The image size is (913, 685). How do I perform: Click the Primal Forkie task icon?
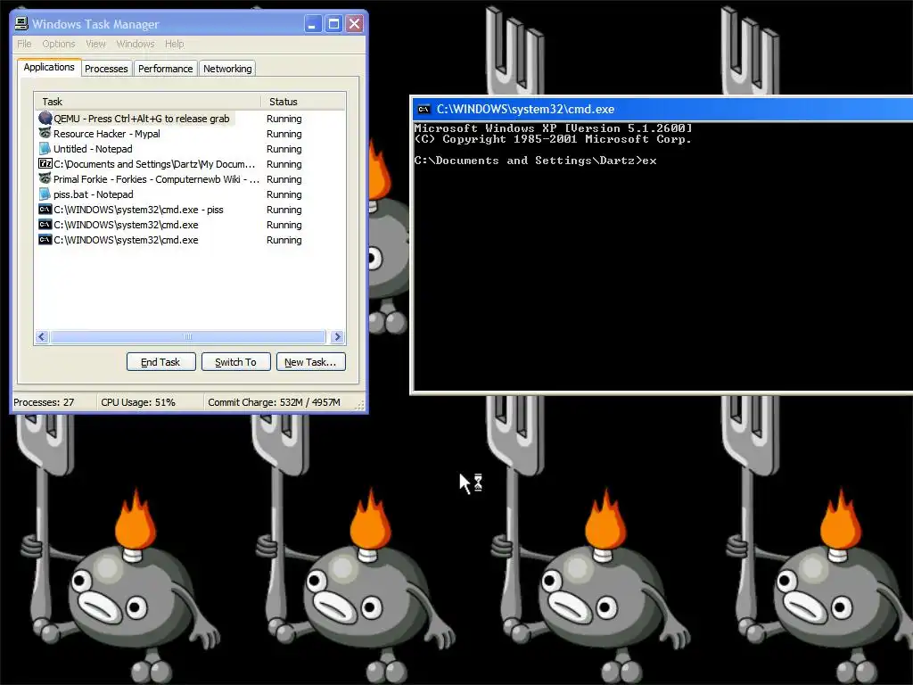coord(45,178)
